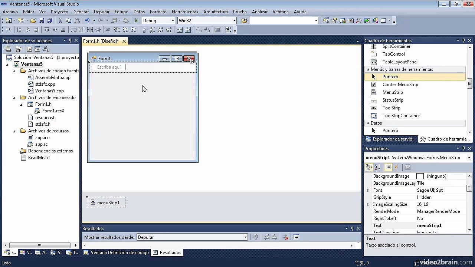Toggle the categorized view in Propiedades panel
Viewport: 475px width, 267px height.
(369, 167)
